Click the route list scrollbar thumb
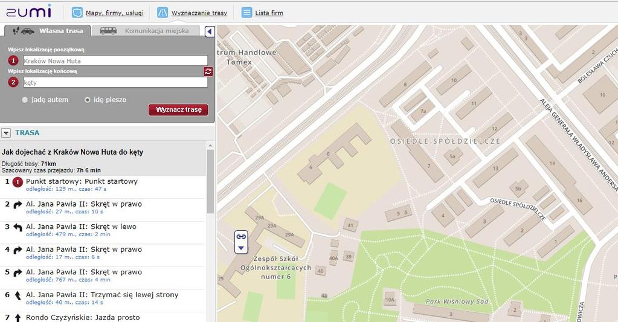This screenshot has width=618, height=322. [210, 181]
